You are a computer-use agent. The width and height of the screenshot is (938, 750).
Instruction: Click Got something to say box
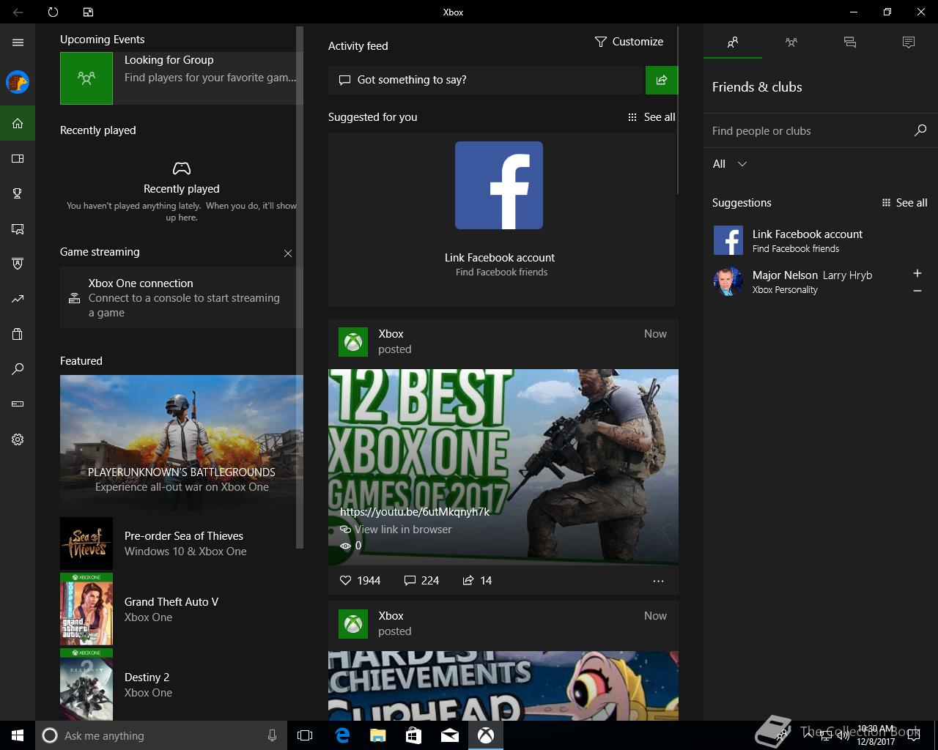coord(485,80)
